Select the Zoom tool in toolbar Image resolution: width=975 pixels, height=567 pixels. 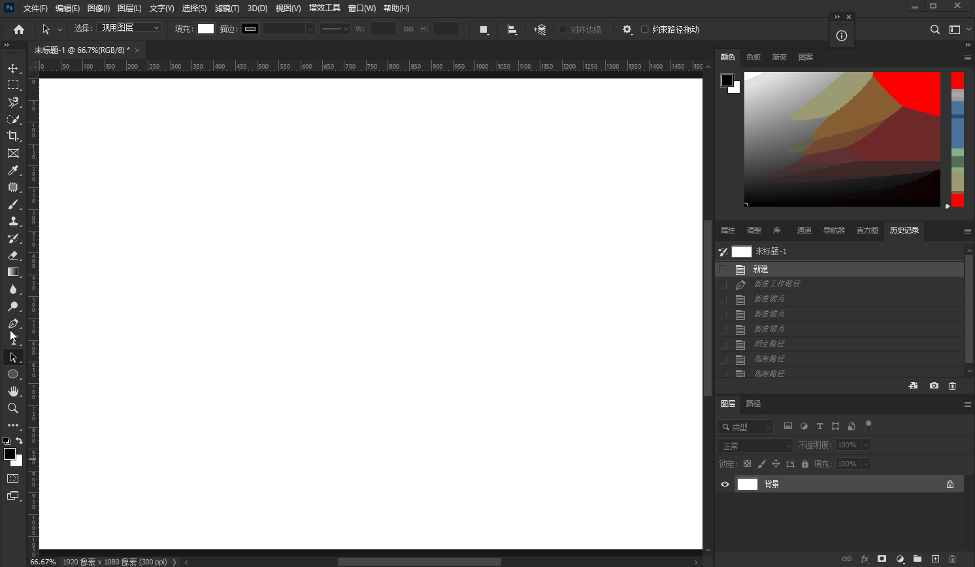[x=13, y=408]
